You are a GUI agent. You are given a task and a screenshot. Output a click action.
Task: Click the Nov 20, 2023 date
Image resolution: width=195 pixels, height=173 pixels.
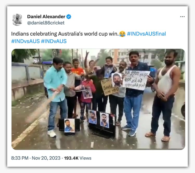(46, 158)
